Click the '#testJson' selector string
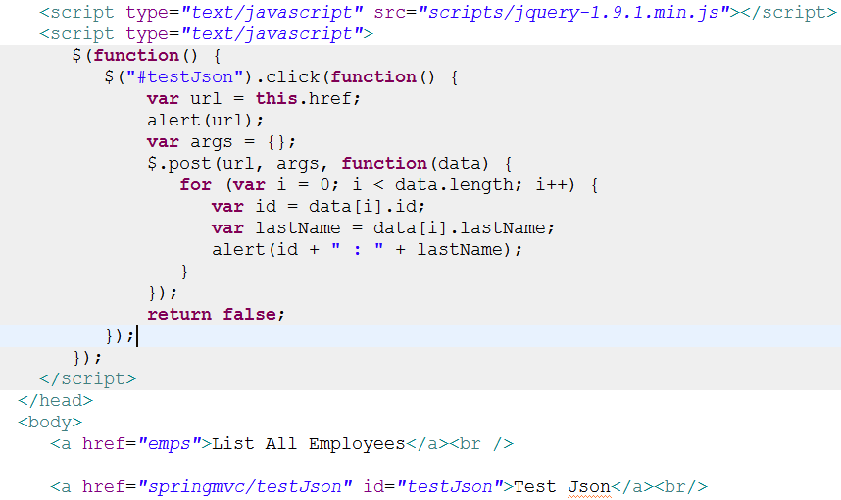Image resolution: width=841 pixels, height=500 pixels. point(185,77)
